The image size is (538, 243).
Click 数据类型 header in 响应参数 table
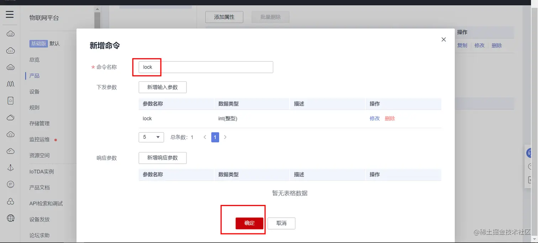point(228,174)
